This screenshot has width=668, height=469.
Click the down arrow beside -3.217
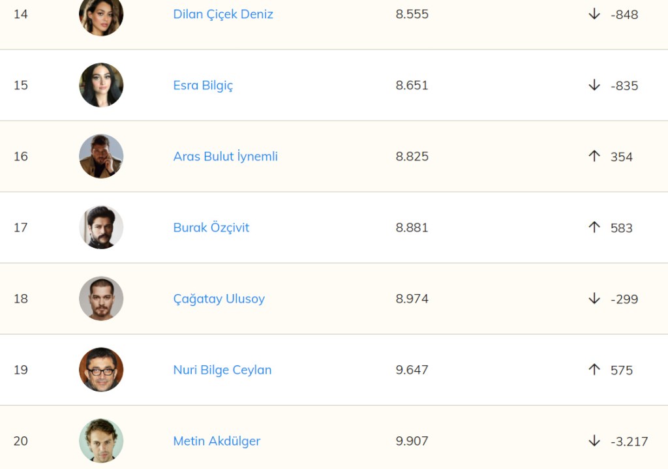594,441
